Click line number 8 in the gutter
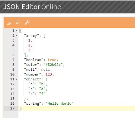The image size is (135, 118). click(x=13, y=65)
